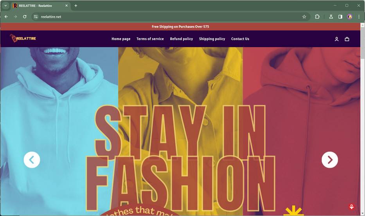Click the scrollbar down arrow
The width and height of the screenshot is (365, 216).
coord(362,213)
